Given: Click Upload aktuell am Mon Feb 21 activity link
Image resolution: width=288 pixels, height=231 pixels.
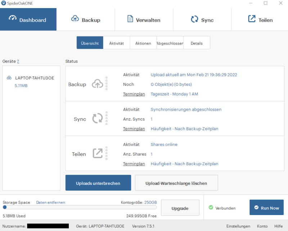Looking at the screenshot, I should [x=194, y=75].
